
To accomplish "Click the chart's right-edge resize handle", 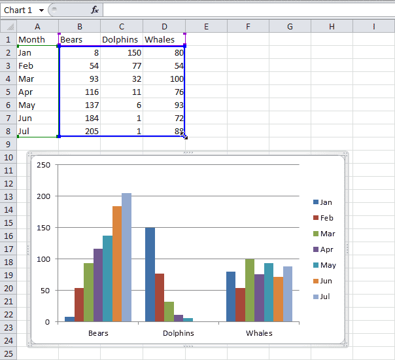I will [347, 249].
